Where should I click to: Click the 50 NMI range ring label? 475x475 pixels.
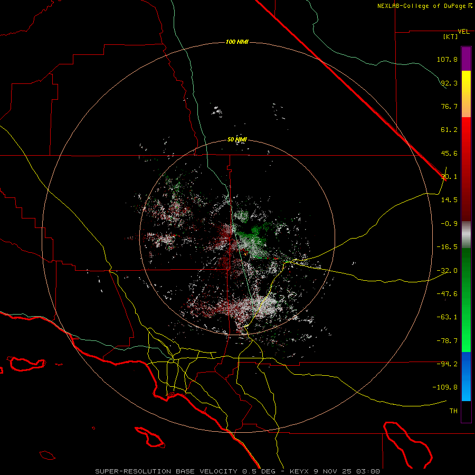[x=237, y=140]
